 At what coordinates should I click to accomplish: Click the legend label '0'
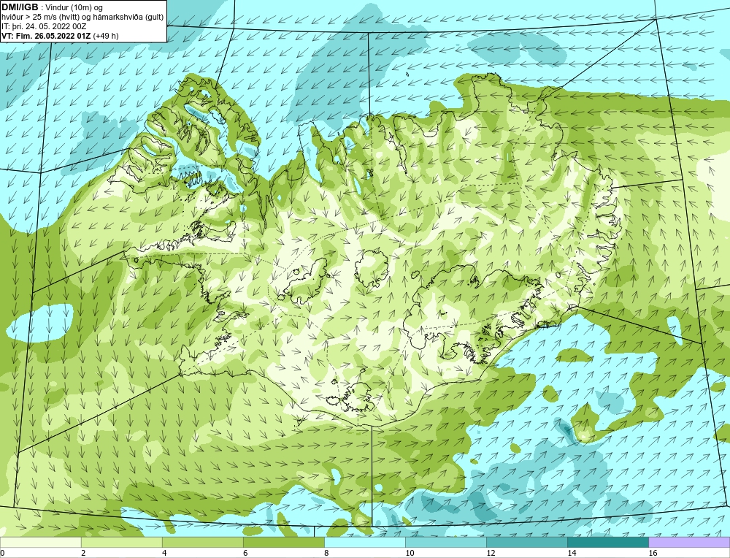point(2,553)
